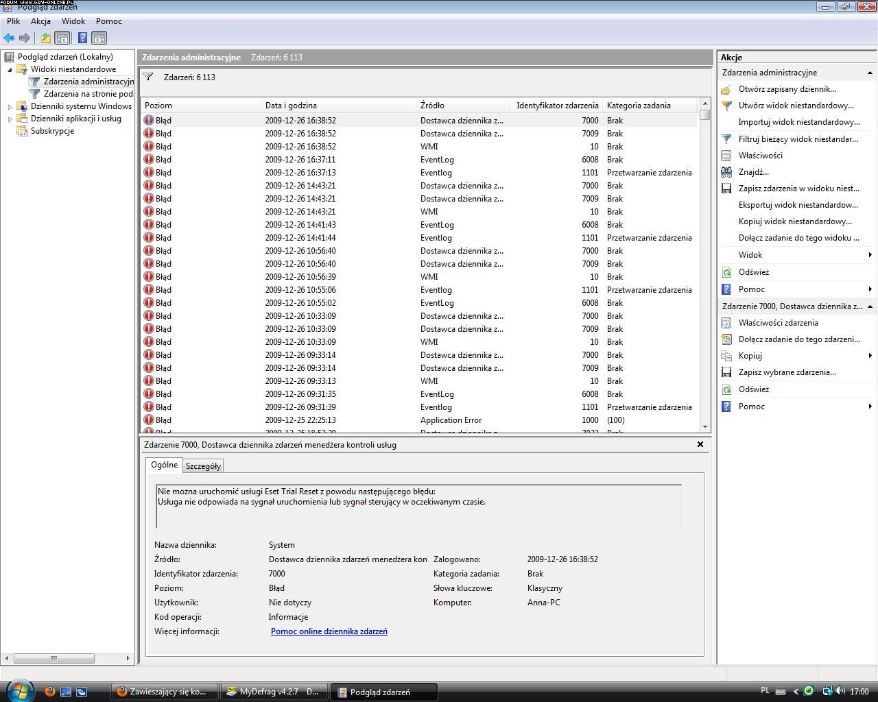Click the Up One Level folder icon
This screenshot has width=878, height=702.
(45, 38)
